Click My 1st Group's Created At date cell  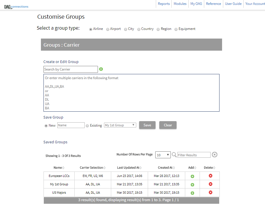click(166, 184)
